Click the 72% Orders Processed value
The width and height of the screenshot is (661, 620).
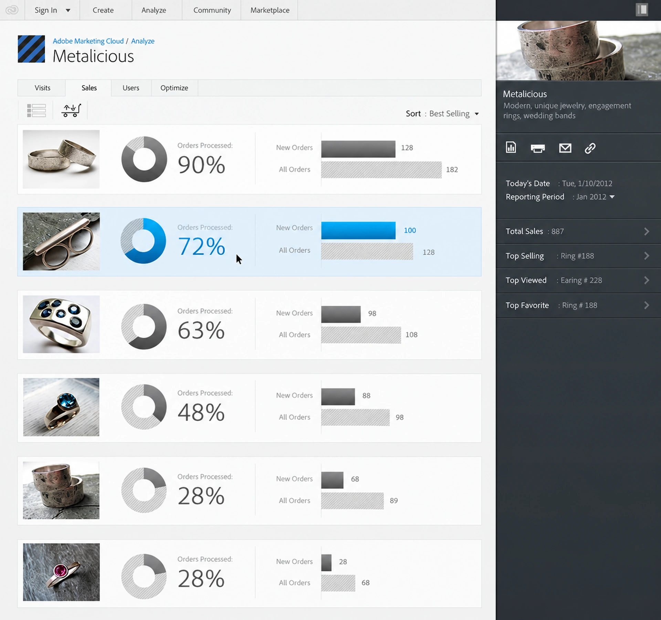201,246
